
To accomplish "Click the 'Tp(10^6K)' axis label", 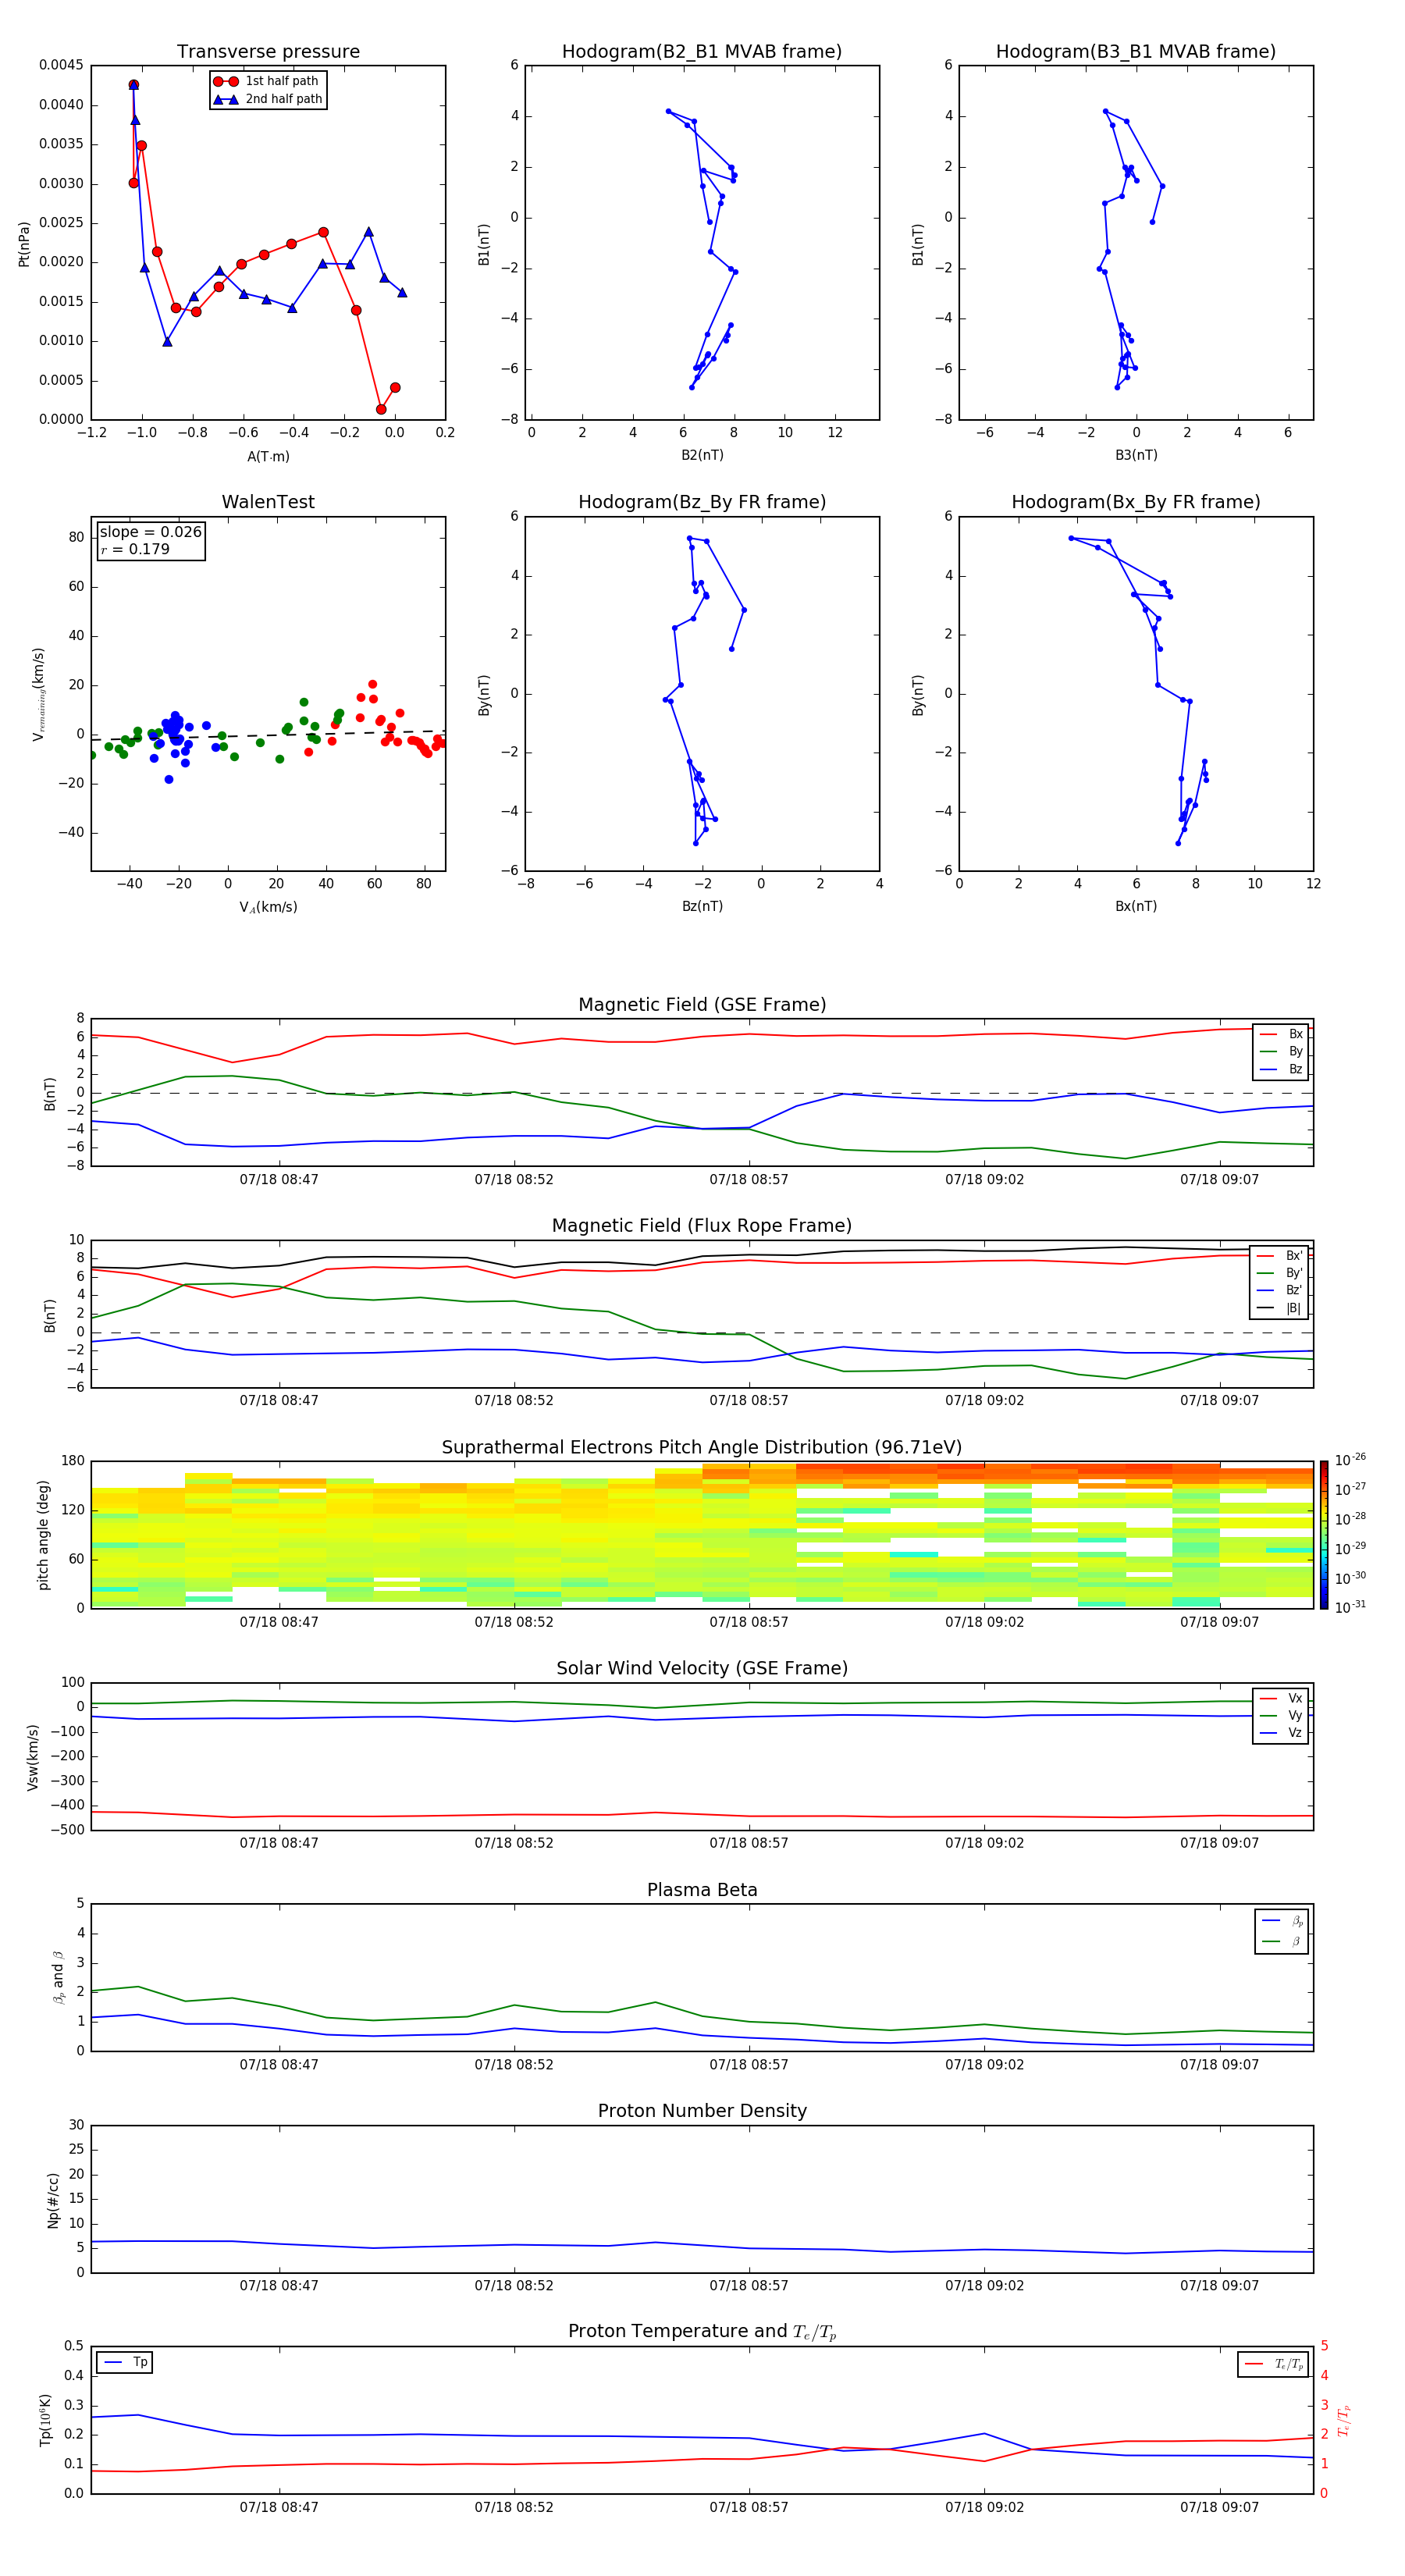I will coord(45,2420).
